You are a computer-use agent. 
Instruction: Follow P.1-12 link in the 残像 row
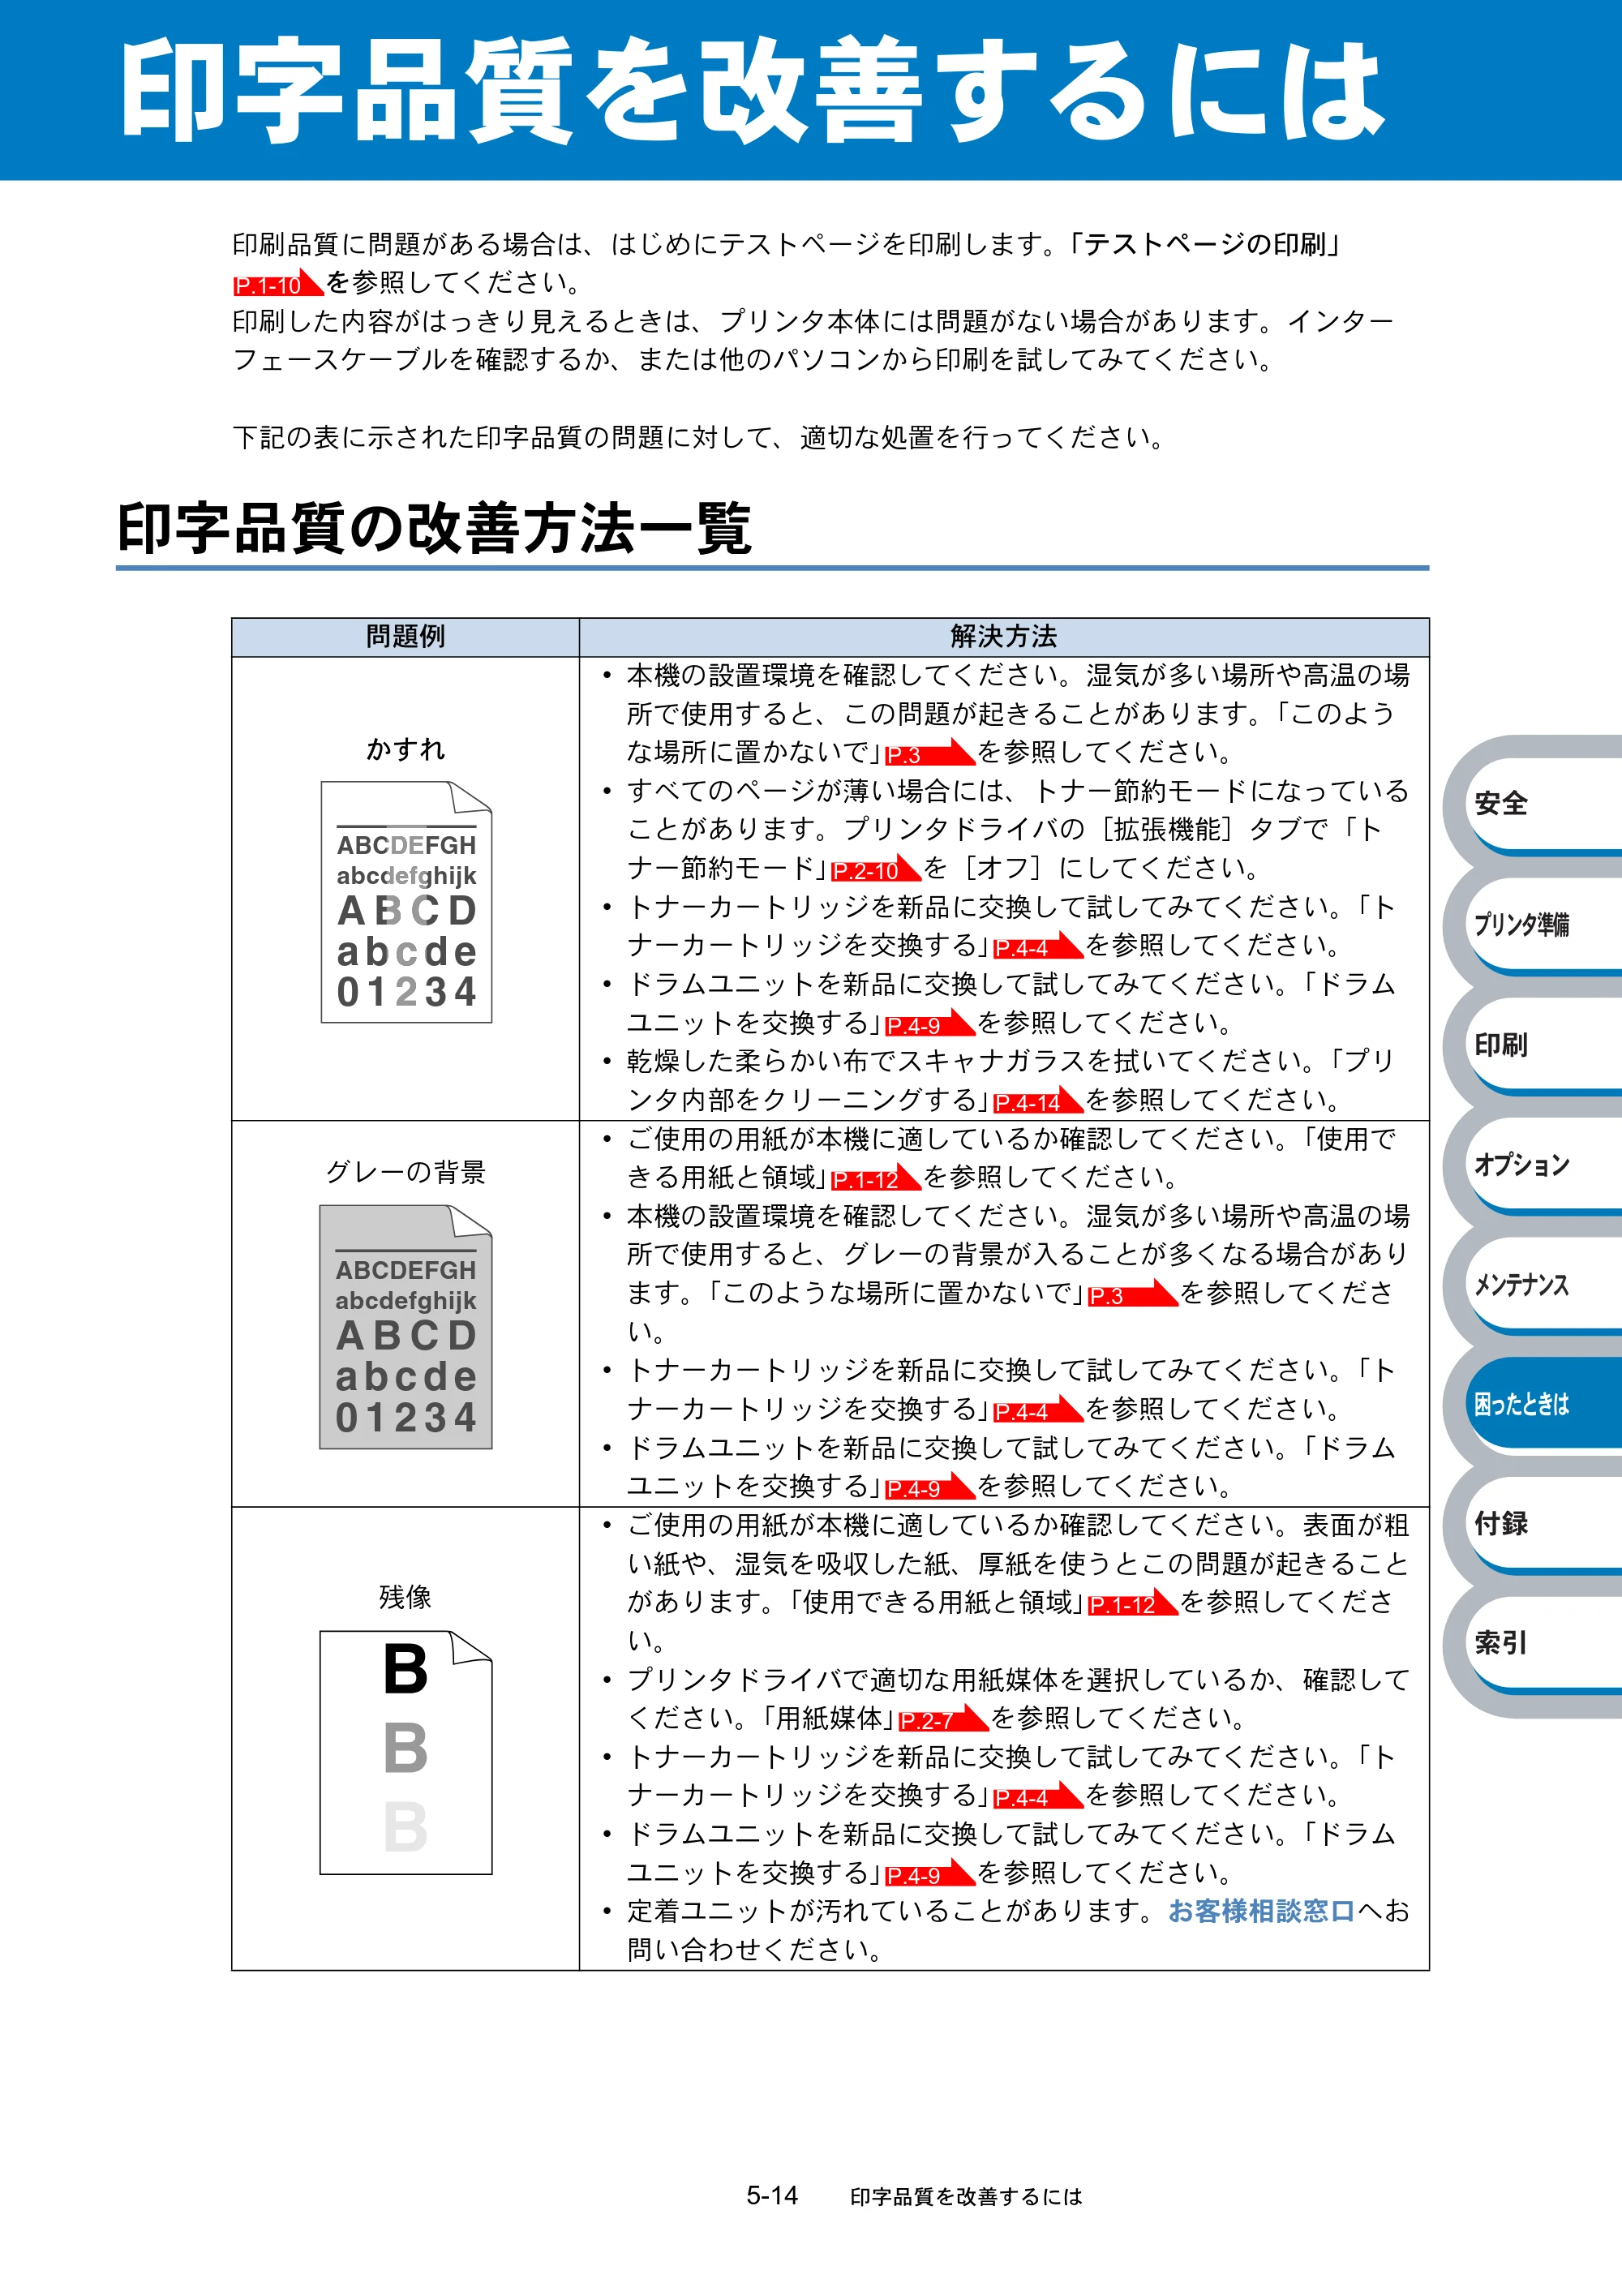click(x=1133, y=1603)
